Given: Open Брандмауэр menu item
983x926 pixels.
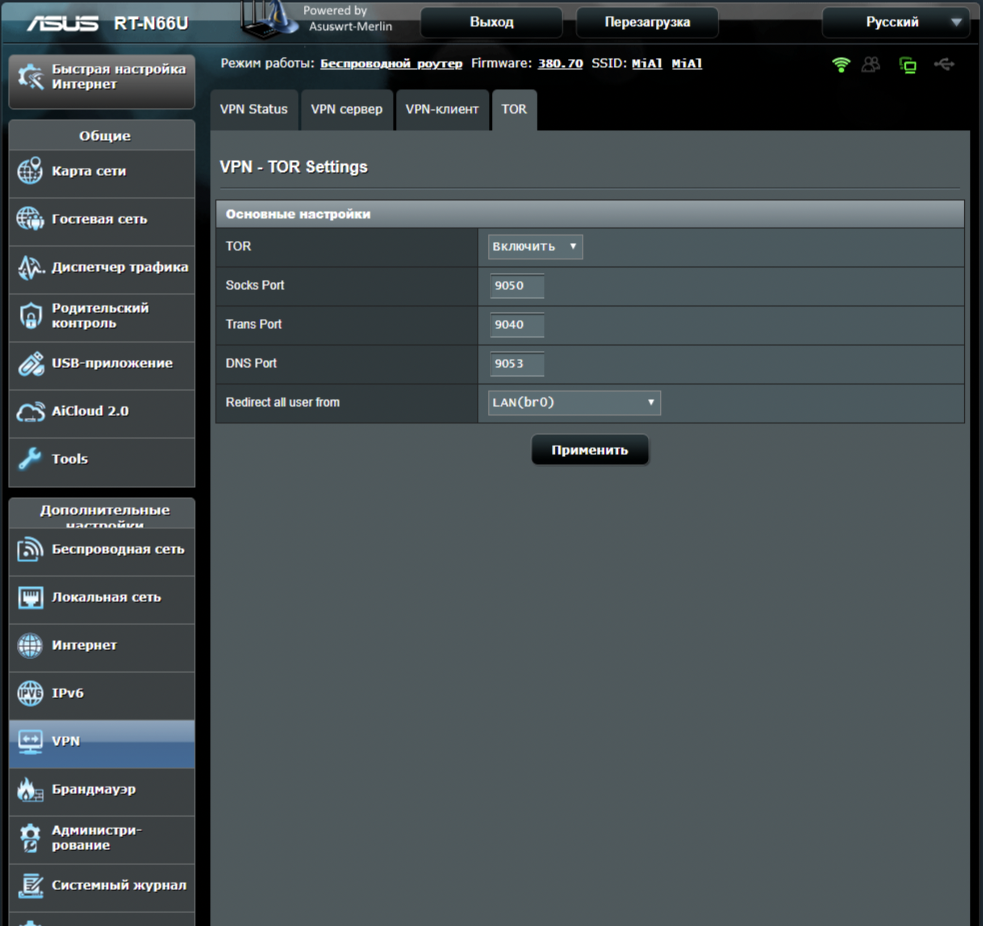Looking at the screenshot, I should pos(102,792).
